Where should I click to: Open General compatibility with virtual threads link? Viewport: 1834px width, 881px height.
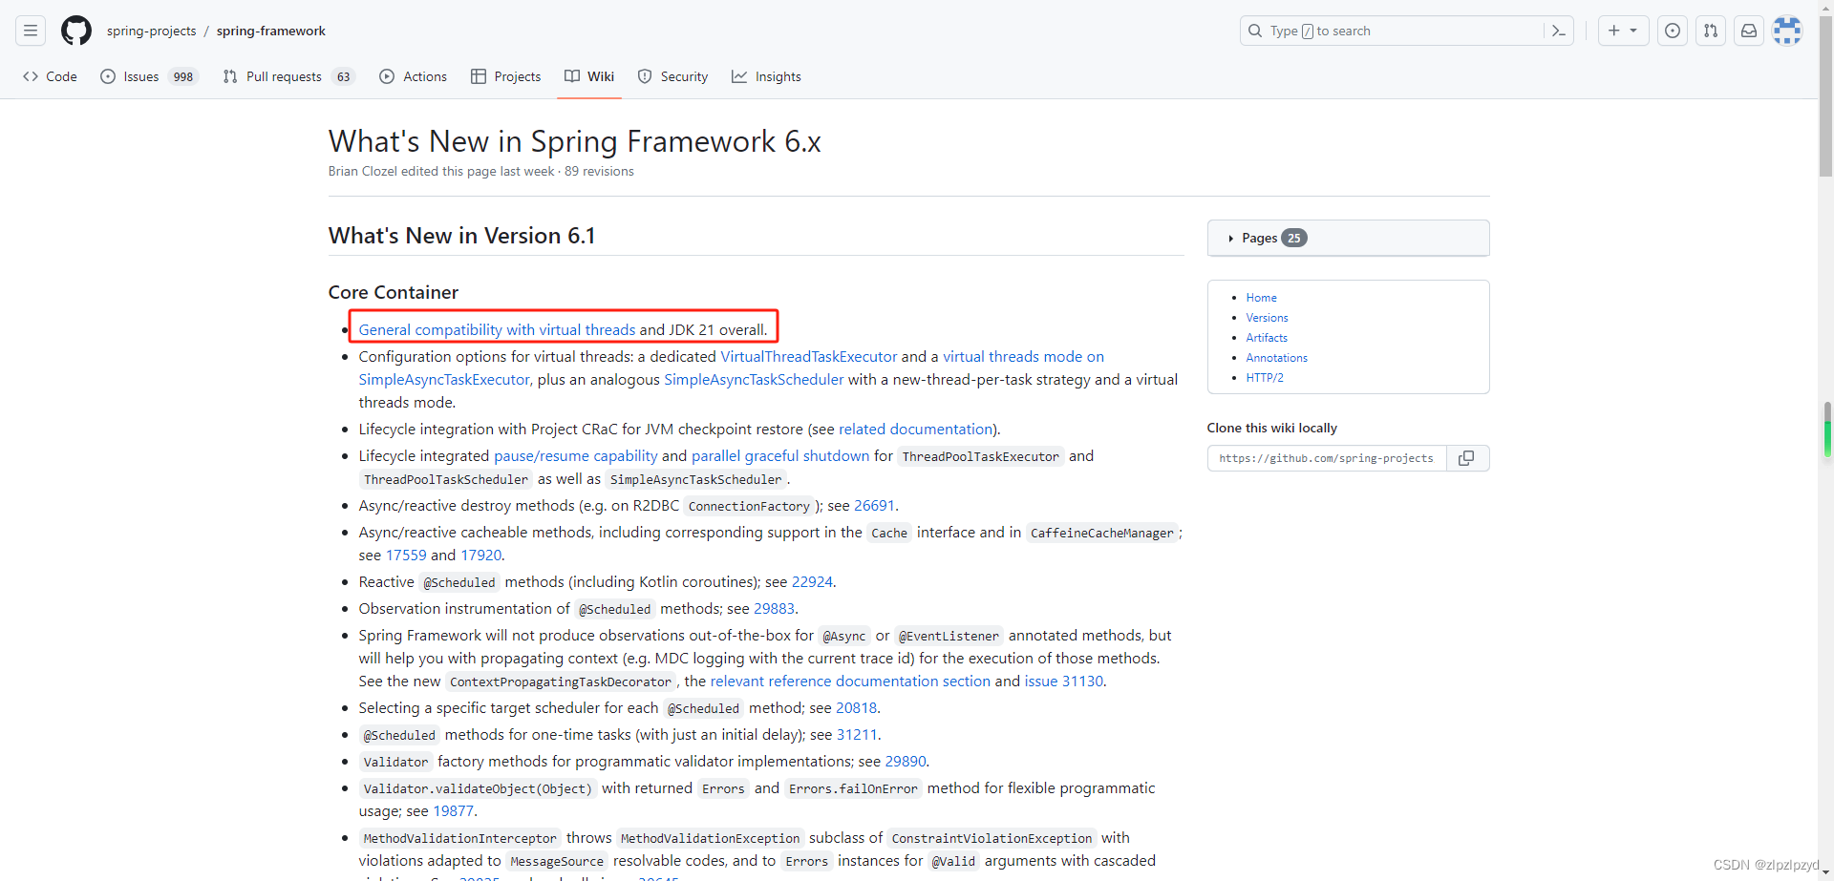(x=497, y=329)
